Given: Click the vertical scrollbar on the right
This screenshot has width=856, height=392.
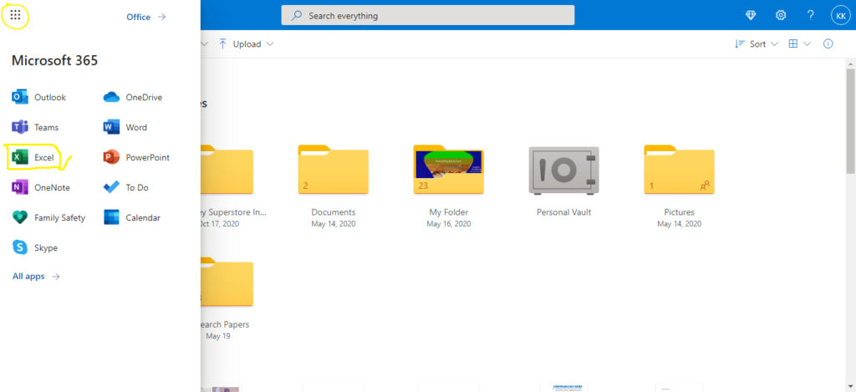Looking at the screenshot, I should click(x=850, y=122).
